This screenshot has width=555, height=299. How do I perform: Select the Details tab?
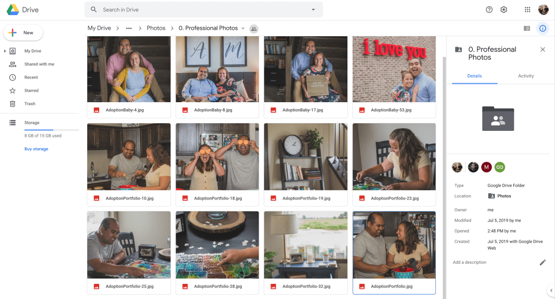point(474,76)
